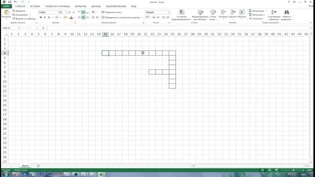The image size is (315, 177).
Task: Switch to the РАЗМЕТКА СТРАНИЦЫ tab
Action: coord(58,6)
